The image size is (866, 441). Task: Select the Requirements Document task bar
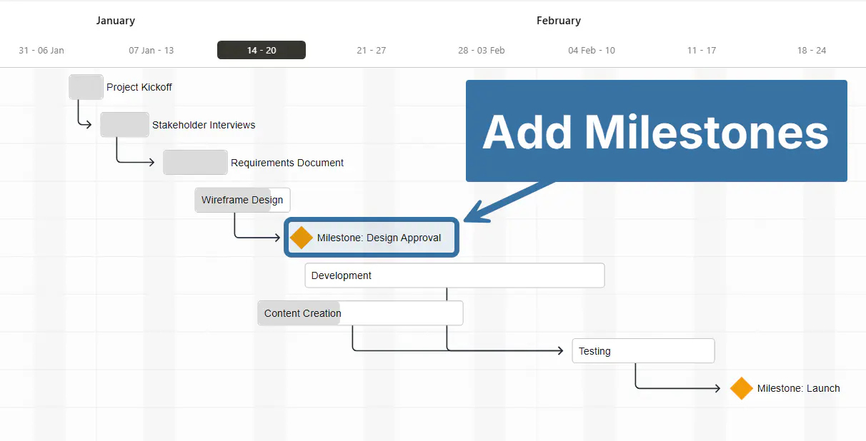pos(195,163)
